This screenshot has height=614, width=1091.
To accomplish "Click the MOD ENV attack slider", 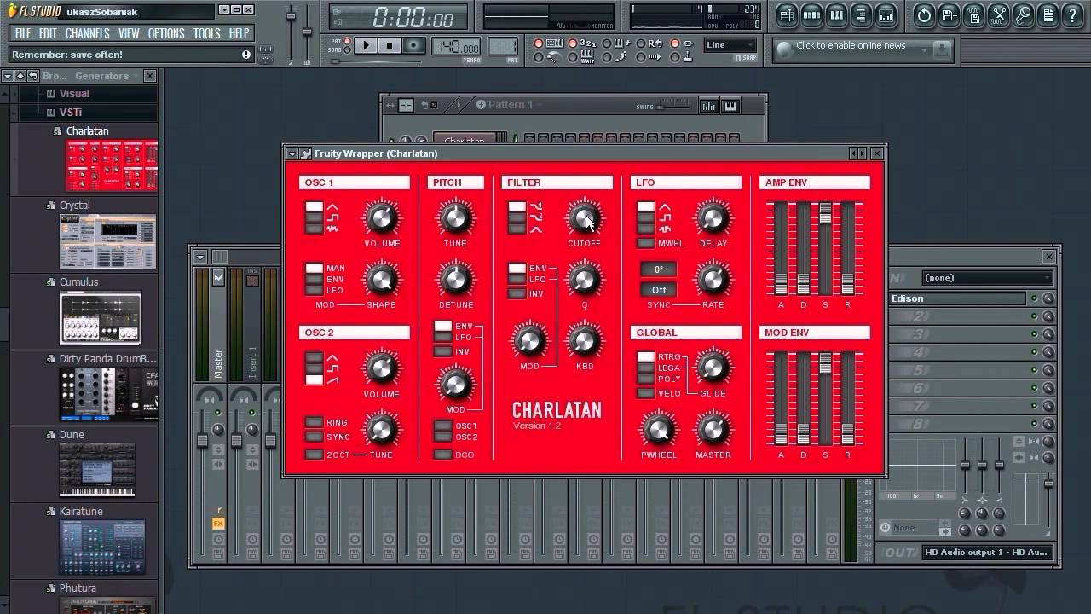I will 781,398.
